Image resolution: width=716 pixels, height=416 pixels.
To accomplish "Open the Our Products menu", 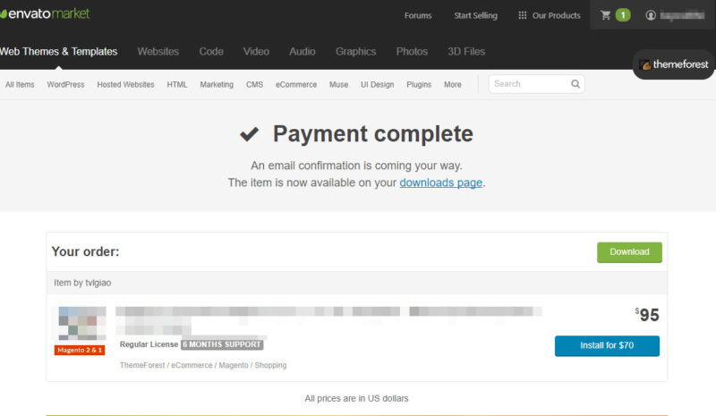I will 556,15.
